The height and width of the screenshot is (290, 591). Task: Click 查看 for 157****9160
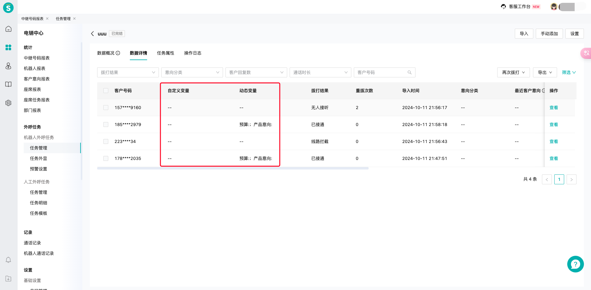pos(554,108)
